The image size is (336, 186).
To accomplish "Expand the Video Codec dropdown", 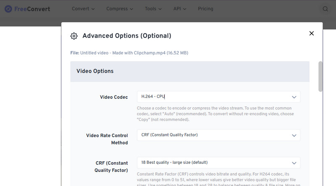I will click(x=218, y=97).
